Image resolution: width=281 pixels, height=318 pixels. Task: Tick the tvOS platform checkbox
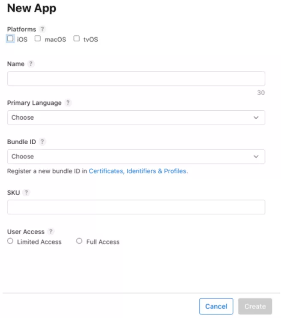77,39
